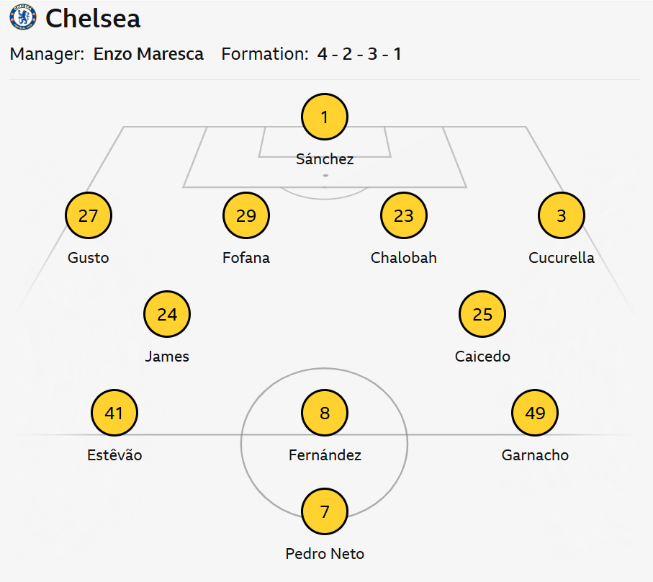Image resolution: width=653 pixels, height=582 pixels.
Task: Open the Chelsea team heading
Action: coord(93,19)
